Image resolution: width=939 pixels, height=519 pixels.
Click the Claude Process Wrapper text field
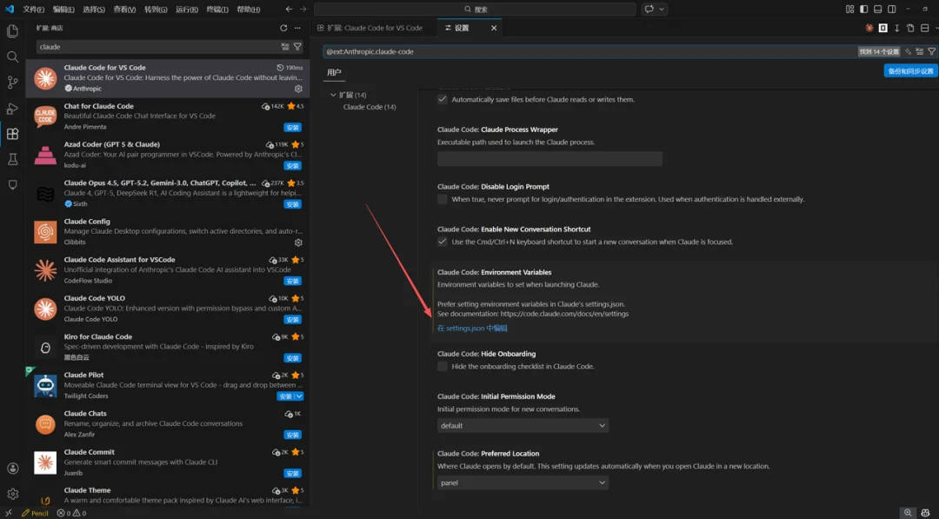(x=549, y=159)
